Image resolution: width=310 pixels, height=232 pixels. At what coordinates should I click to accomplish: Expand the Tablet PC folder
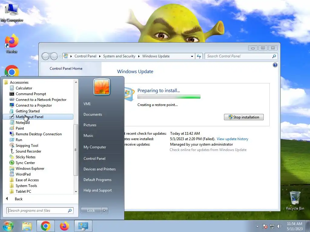23,191
